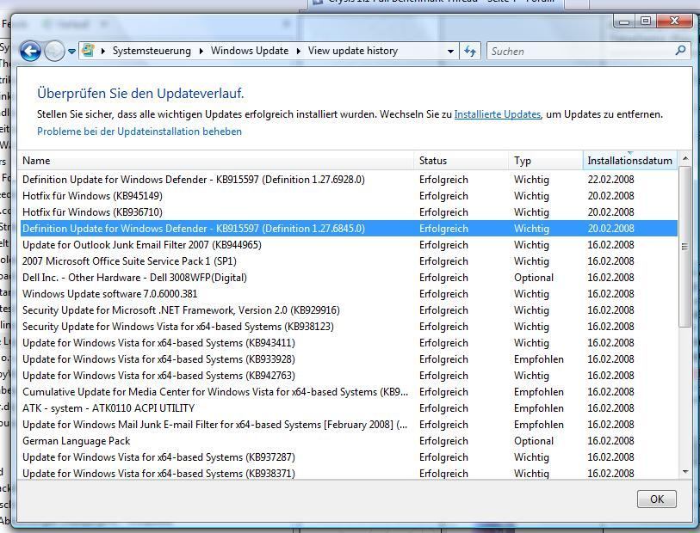Select Update KB942763 row
This screenshot has width=700, height=533.
349,376
